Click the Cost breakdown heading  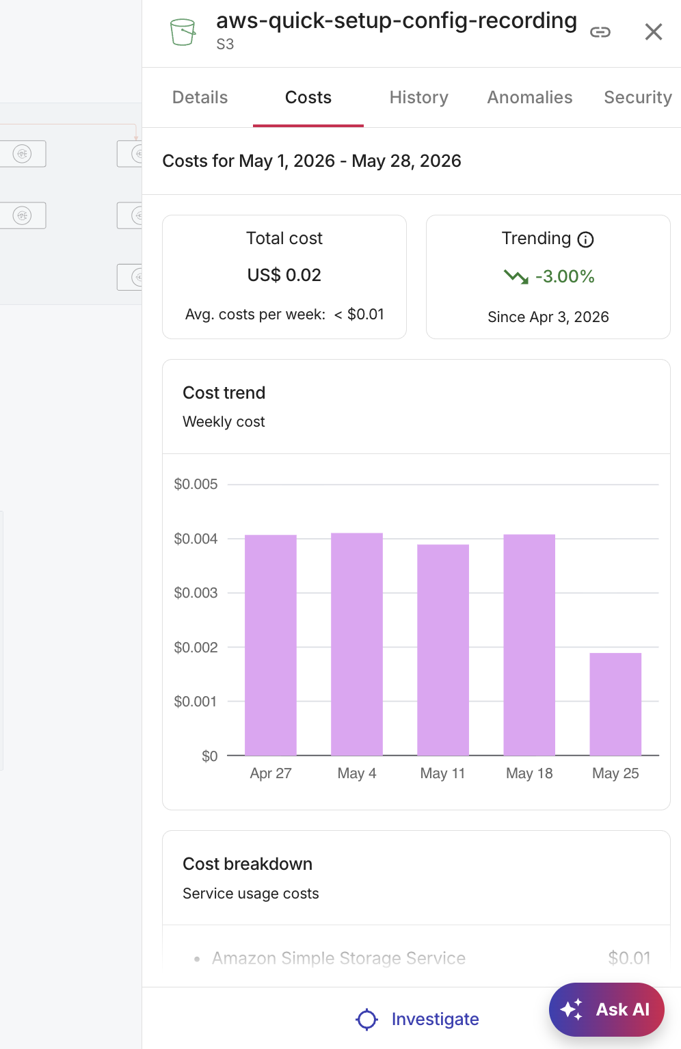[248, 864]
